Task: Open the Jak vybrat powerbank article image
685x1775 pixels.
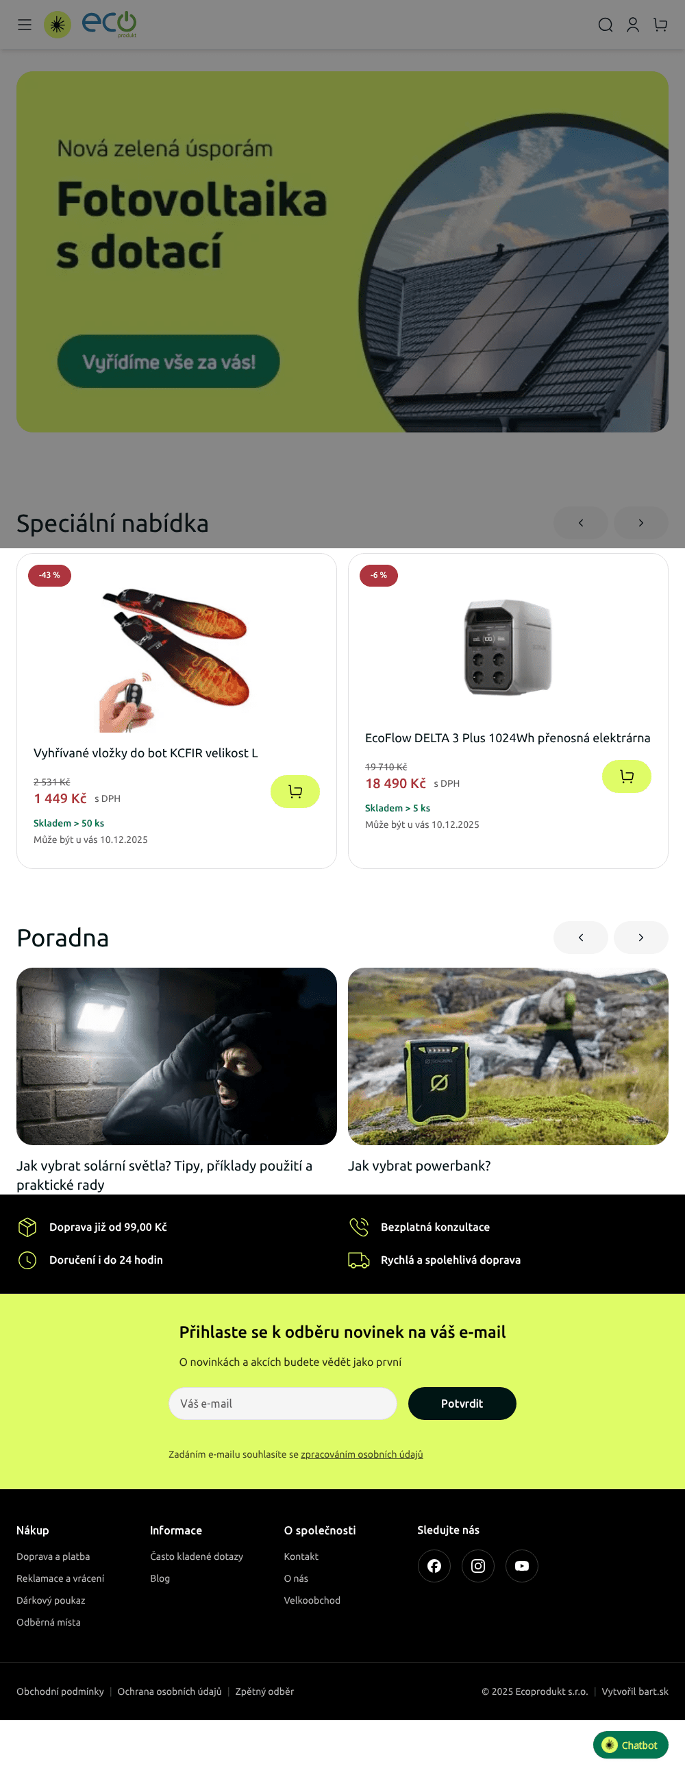Action: (x=508, y=1055)
